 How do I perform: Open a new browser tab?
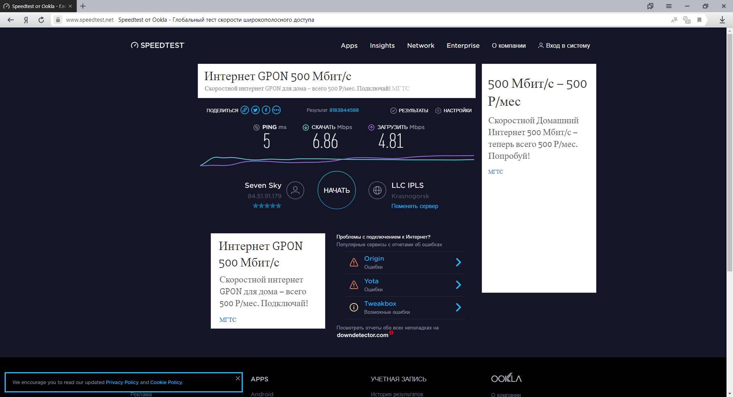click(83, 6)
